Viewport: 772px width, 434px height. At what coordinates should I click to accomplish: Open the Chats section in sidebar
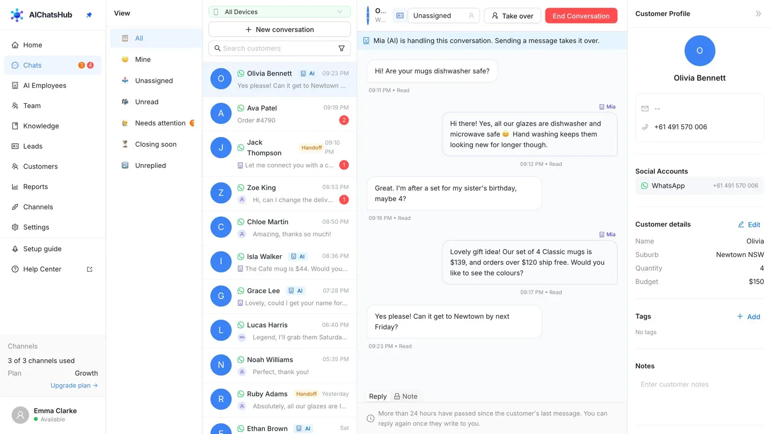[53, 65]
